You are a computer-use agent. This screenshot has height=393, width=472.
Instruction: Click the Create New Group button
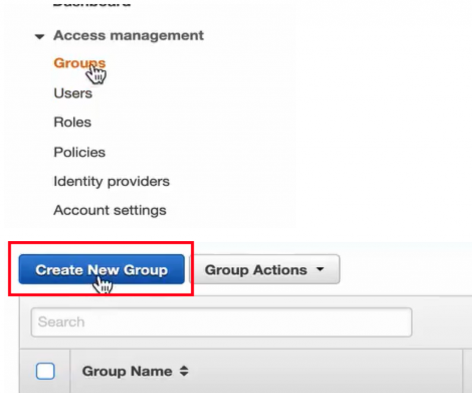coord(101,270)
